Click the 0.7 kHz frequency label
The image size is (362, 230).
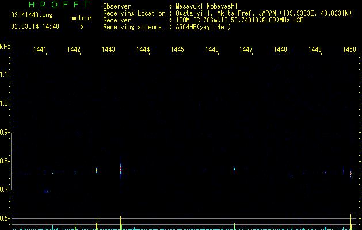pyautogui.click(x=4, y=190)
